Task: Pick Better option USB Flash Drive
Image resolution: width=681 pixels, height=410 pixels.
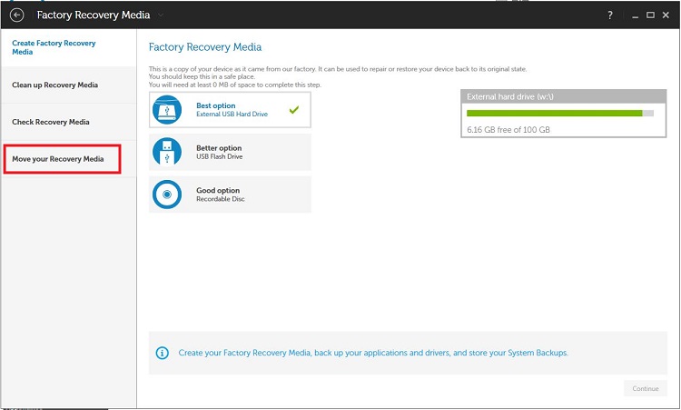Action: [230, 152]
